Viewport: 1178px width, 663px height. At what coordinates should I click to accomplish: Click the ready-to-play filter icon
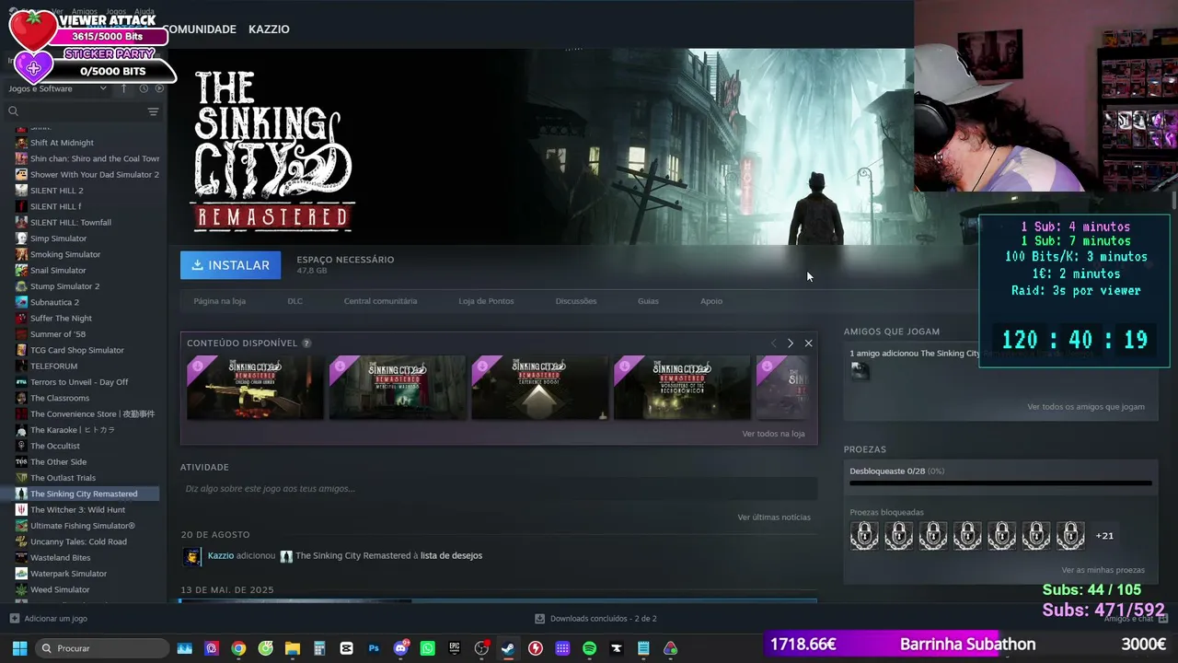pos(159,88)
